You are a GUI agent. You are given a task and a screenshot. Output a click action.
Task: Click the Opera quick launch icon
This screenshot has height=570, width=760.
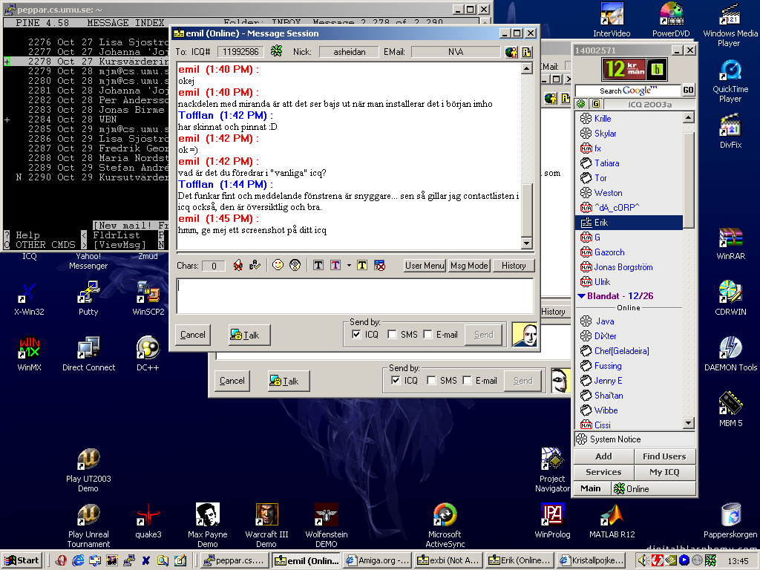[61, 560]
